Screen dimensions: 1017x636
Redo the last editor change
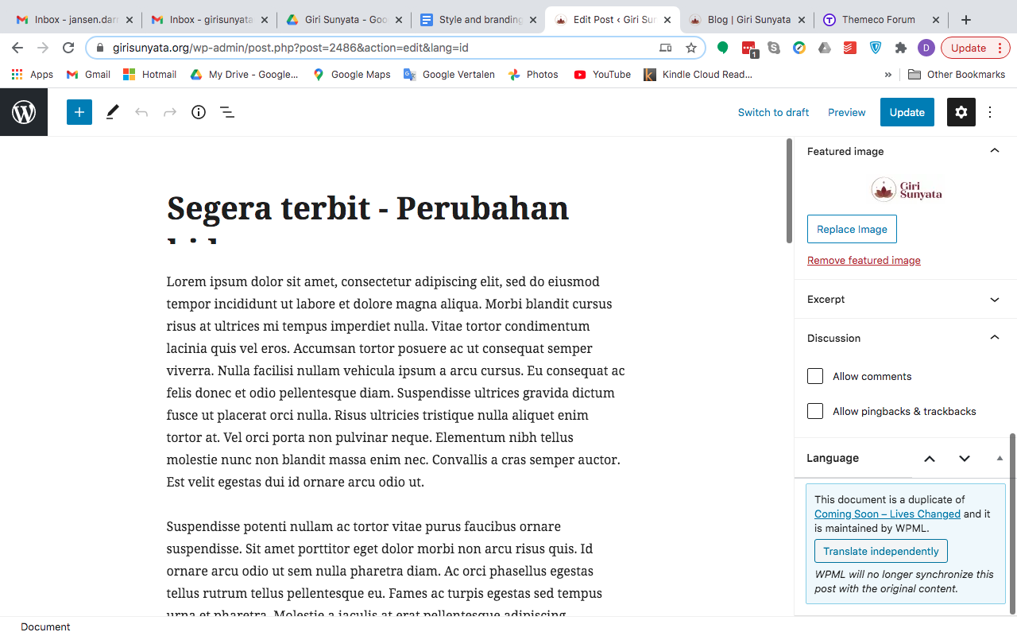pyautogui.click(x=170, y=112)
